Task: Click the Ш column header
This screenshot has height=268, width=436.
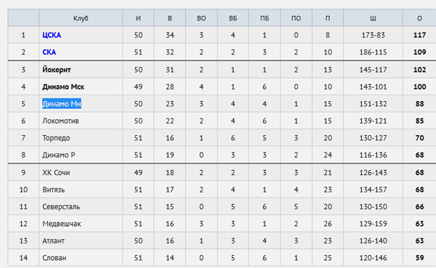Action: [374, 18]
